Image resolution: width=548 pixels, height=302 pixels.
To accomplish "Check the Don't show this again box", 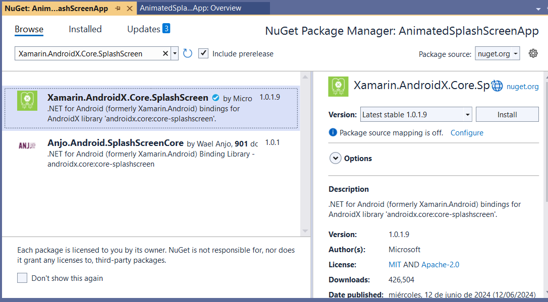I will 22,278.
